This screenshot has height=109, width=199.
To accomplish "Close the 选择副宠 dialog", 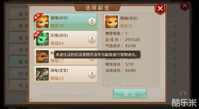I will click(160, 9).
